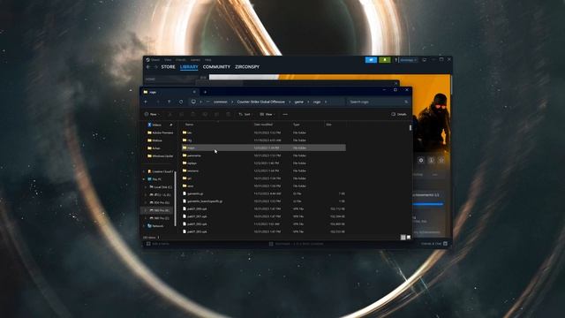
Task: Open Steam Downloads status in footer
Action: pyautogui.click(x=297, y=244)
